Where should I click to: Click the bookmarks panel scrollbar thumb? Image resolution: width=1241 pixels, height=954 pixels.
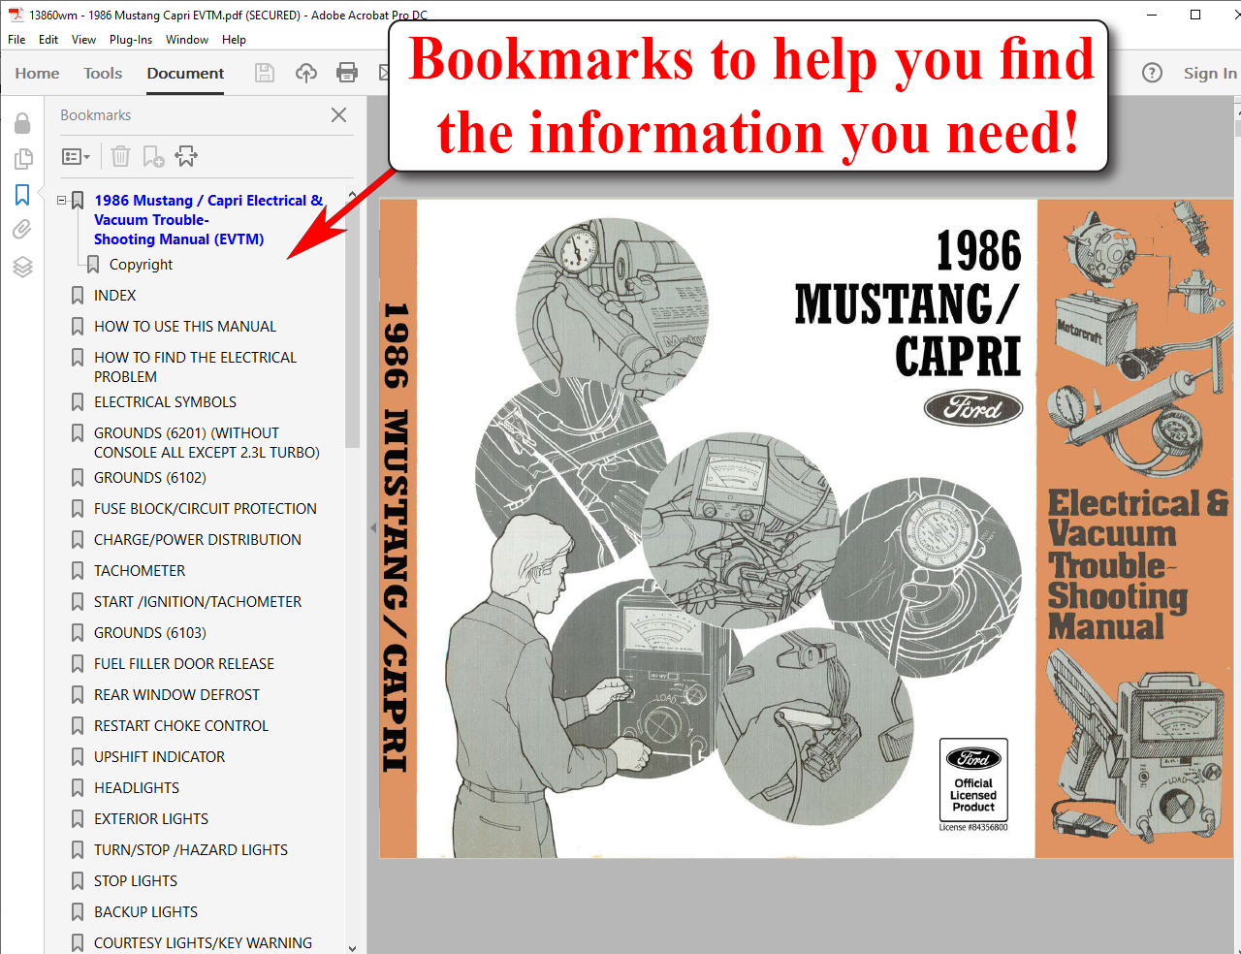click(x=352, y=325)
